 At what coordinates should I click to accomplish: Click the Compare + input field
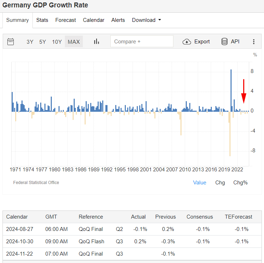(x=142, y=41)
